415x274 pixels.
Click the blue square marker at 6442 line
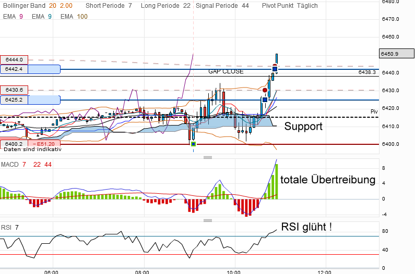point(275,69)
